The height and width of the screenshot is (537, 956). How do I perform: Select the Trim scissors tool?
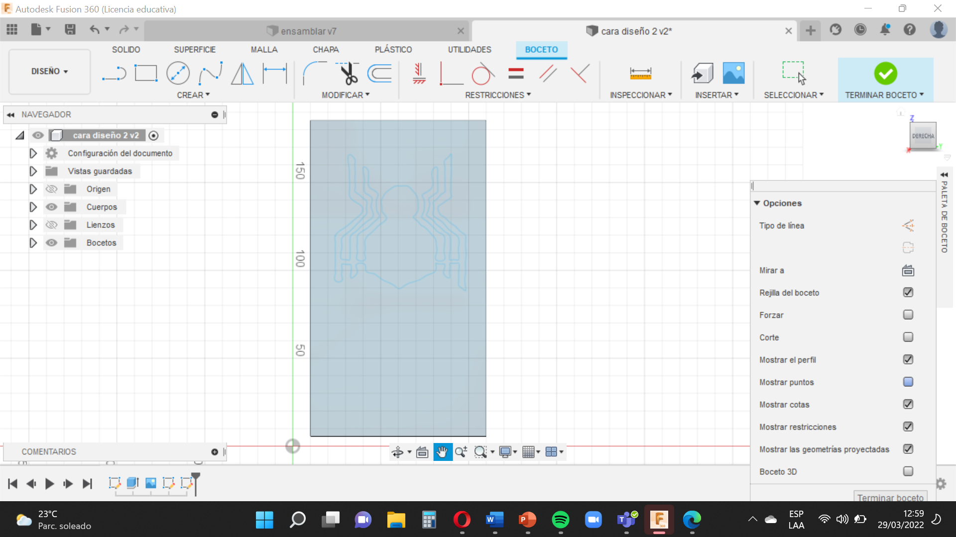coord(348,74)
